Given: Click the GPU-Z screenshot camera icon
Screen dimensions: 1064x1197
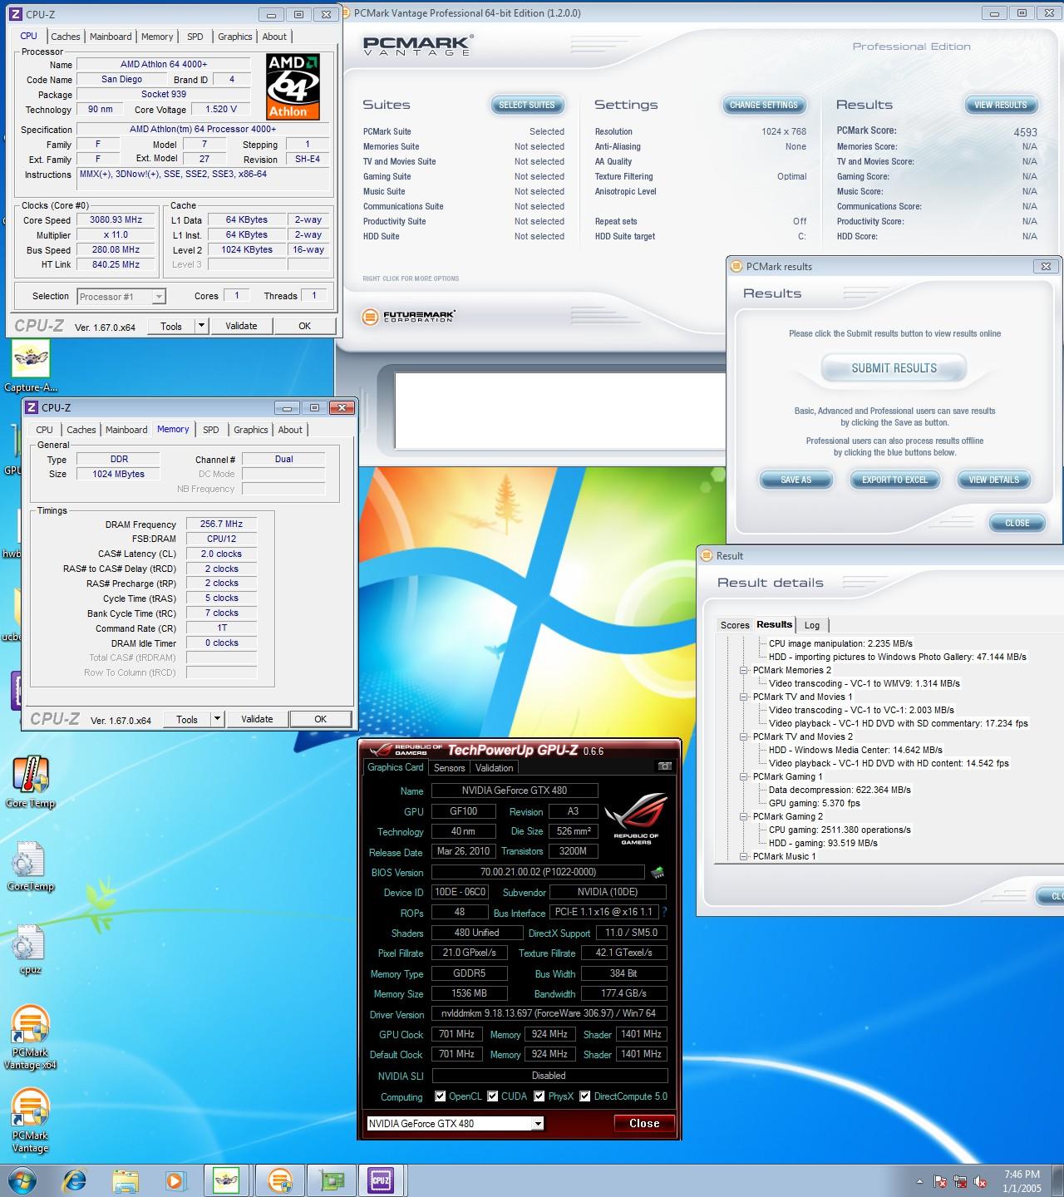Looking at the screenshot, I should coord(665,766).
